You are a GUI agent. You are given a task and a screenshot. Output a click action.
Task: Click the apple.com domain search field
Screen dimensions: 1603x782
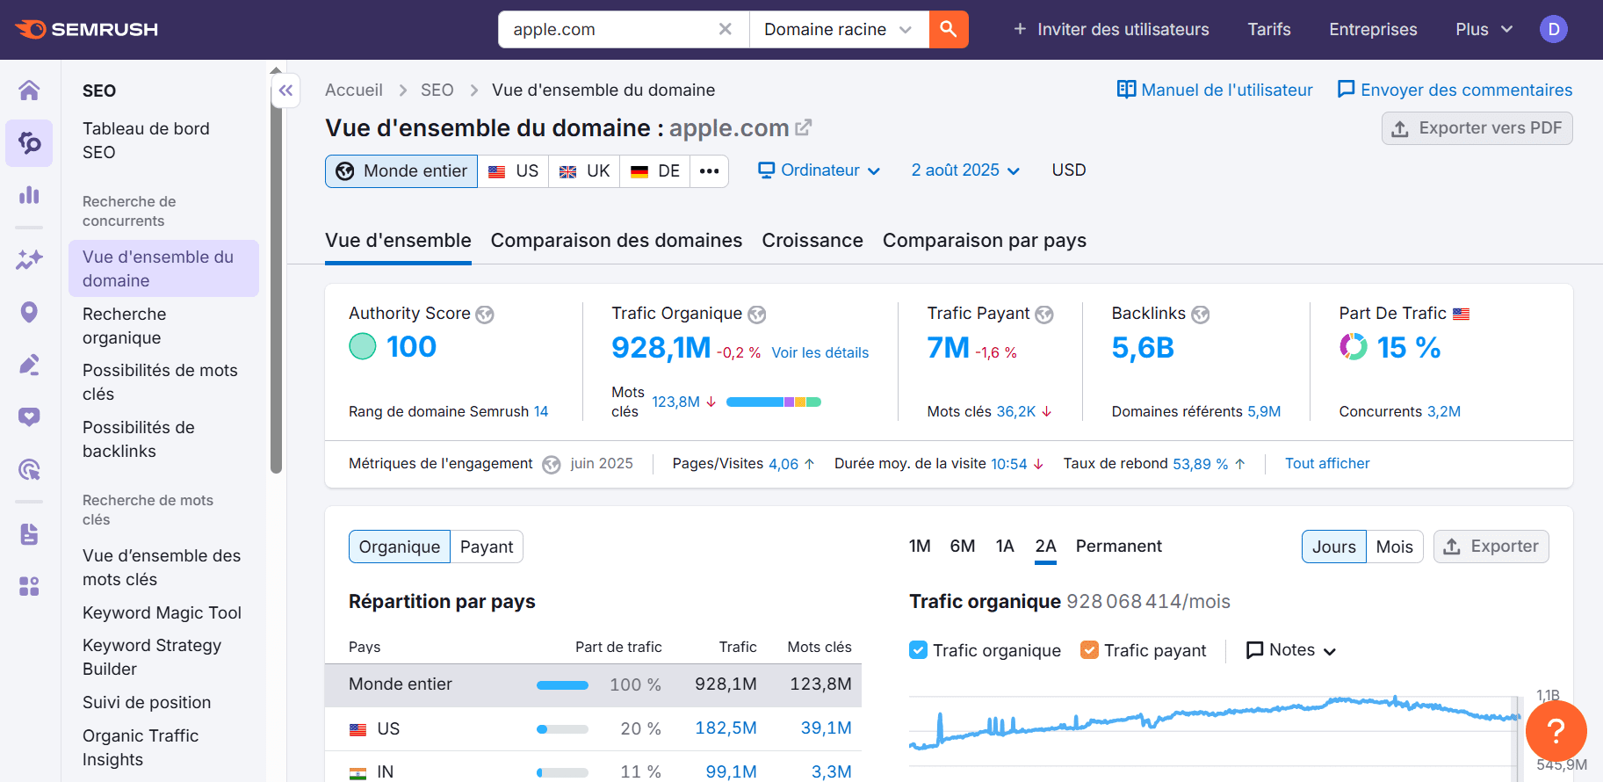click(x=606, y=29)
